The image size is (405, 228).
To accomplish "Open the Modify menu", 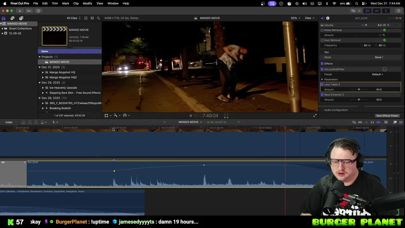I will [x=87, y=3].
